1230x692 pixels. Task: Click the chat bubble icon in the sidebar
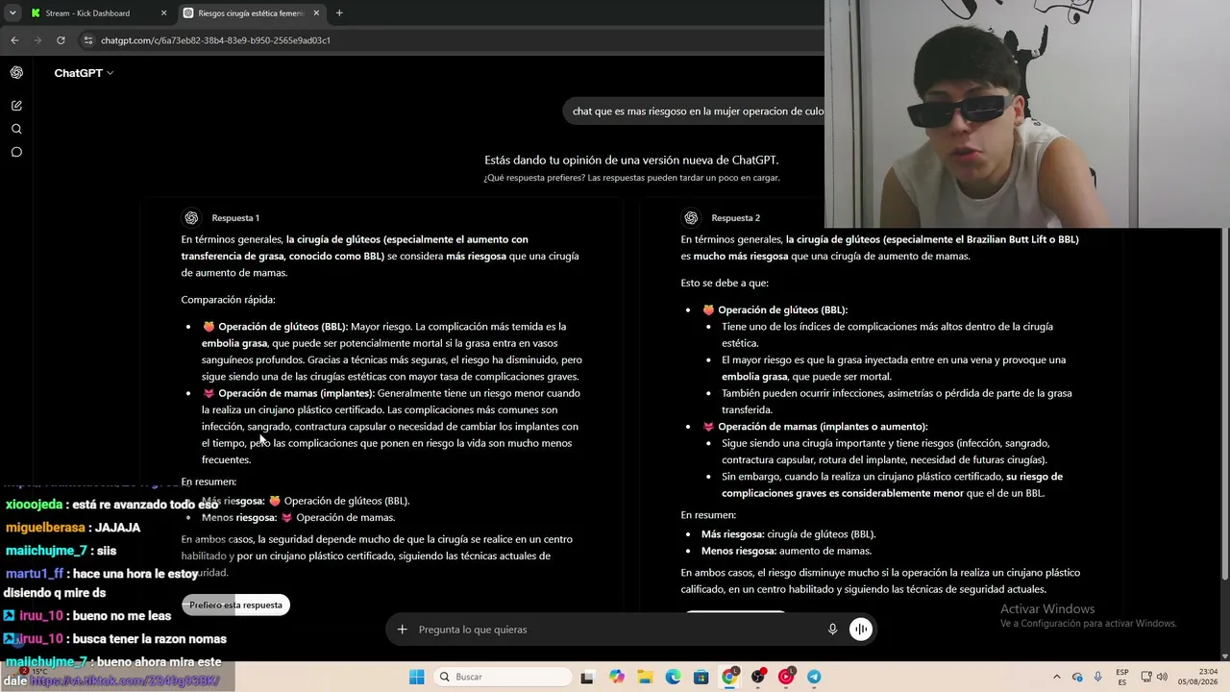(x=16, y=152)
